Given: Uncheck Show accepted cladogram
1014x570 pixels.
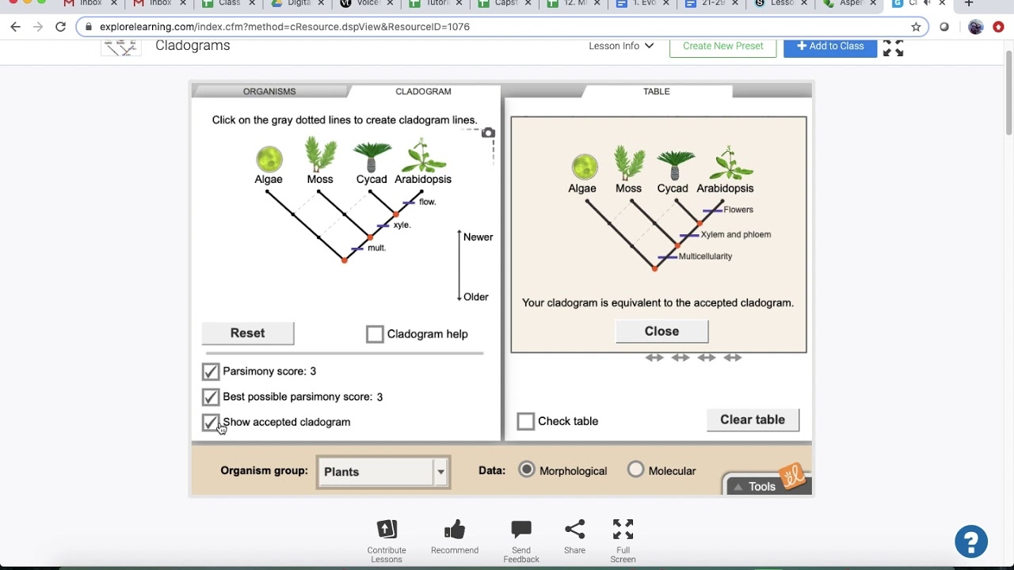Looking at the screenshot, I should [210, 422].
